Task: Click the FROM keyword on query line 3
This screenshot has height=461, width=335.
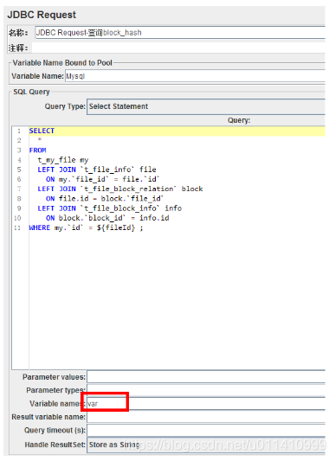Action: coord(38,150)
